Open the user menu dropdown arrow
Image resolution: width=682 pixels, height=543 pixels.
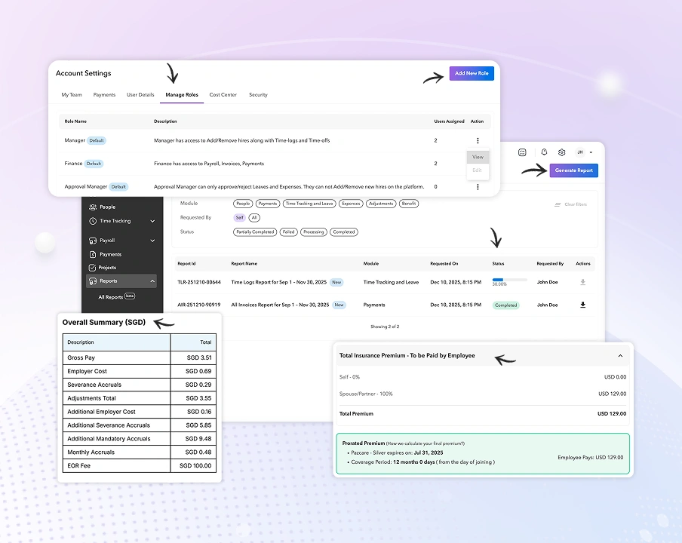[x=591, y=152]
